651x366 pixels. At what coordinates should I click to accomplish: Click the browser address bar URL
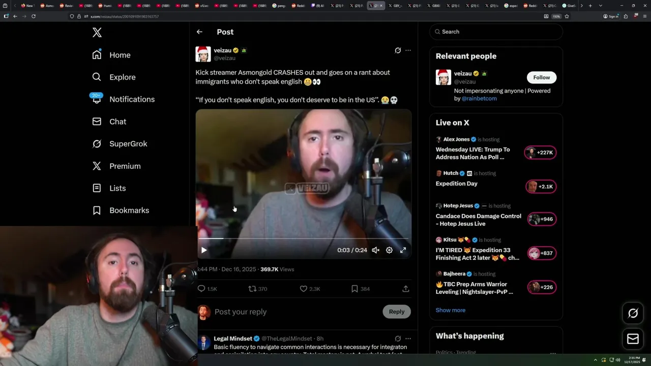(125, 16)
